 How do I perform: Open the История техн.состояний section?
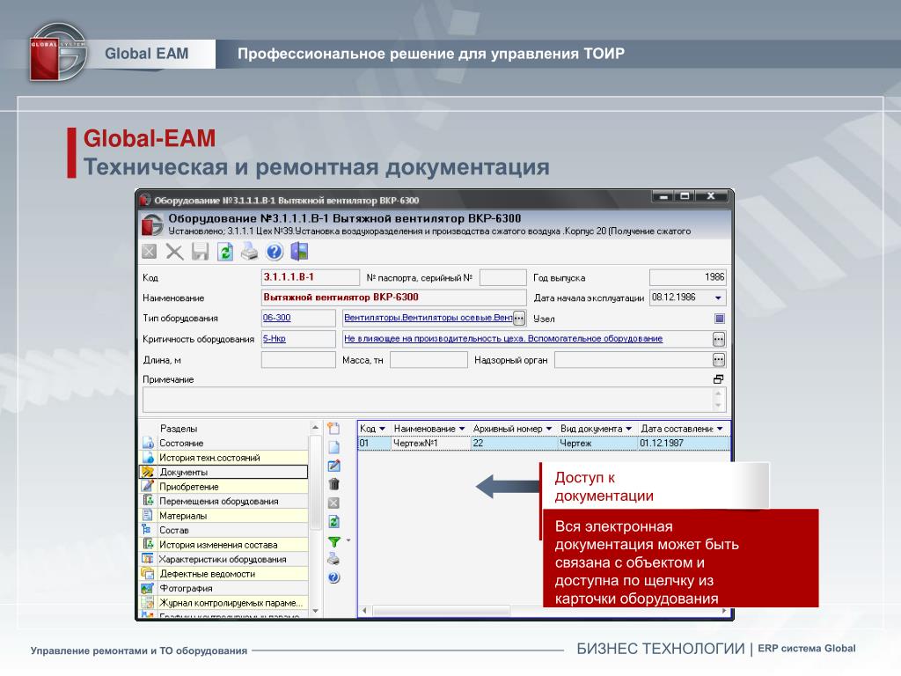pos(224,458)
